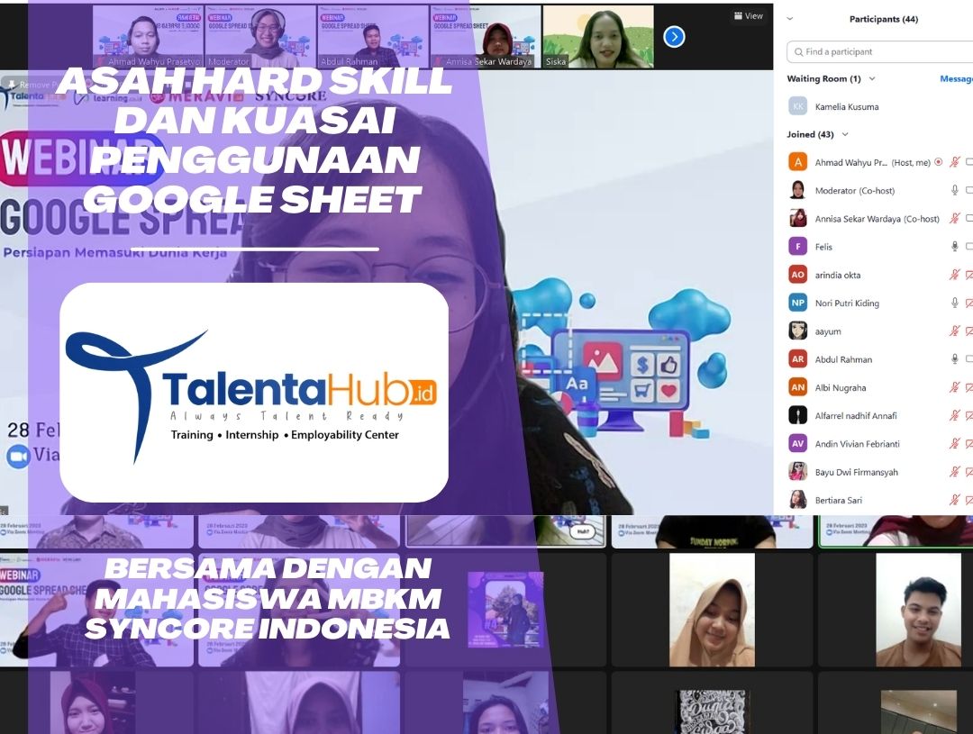This screenshot has width=973, height=734.
Task: Click the microphone icon for Felis
Action: 955,247
